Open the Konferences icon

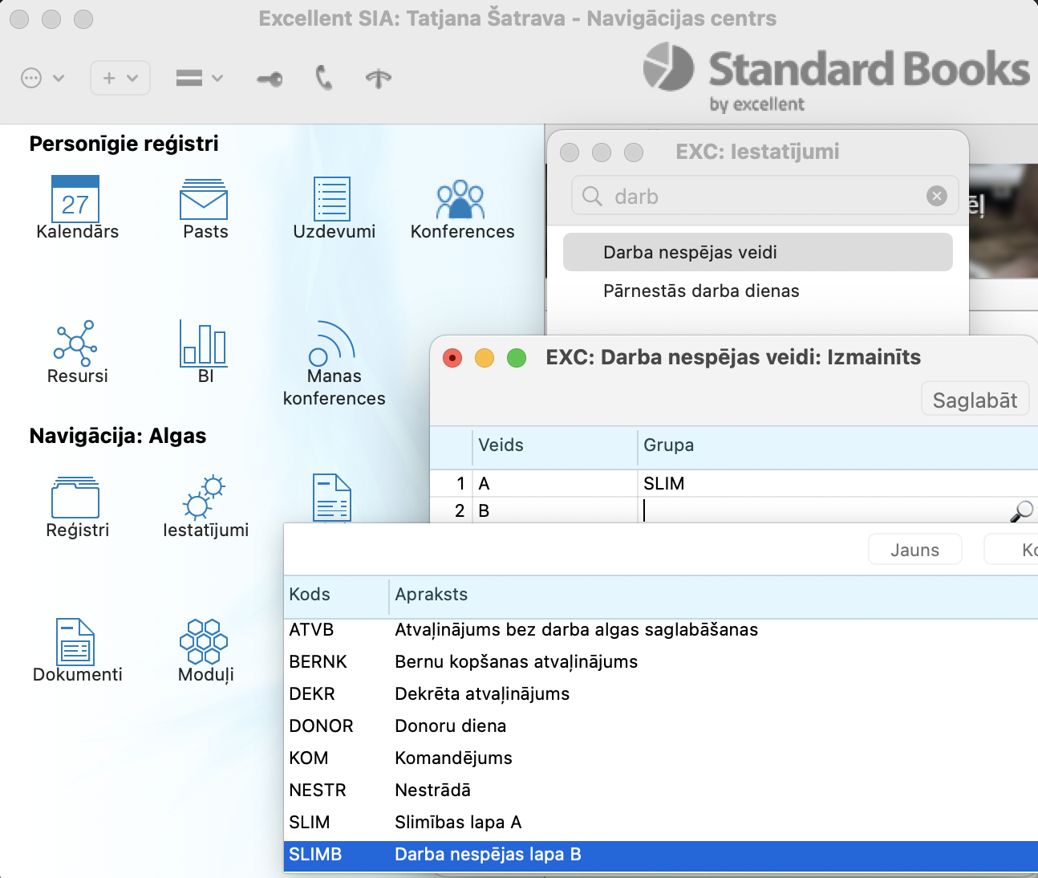pyautogui.click(x=460, y=200)
